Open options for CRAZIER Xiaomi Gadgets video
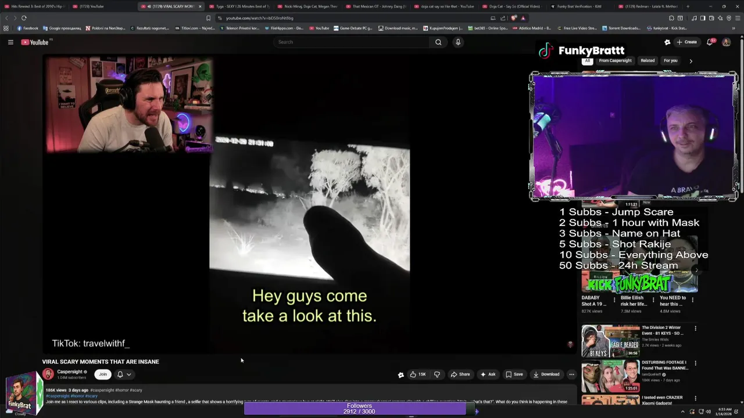Image resolution: width=744 pixels, height=418 pixels. coord(695,398)
